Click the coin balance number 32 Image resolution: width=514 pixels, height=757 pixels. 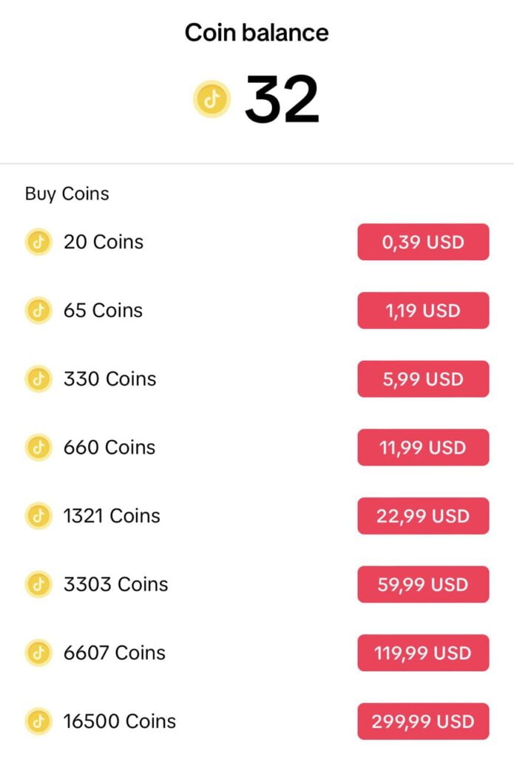282,100
